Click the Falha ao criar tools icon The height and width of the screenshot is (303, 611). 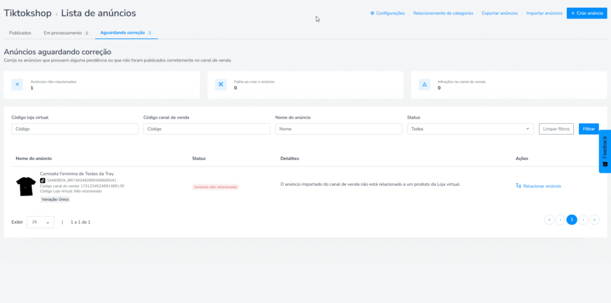point(220,85)
